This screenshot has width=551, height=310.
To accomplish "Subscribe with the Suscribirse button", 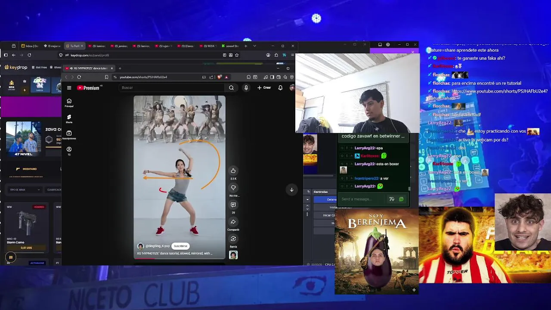I will pos(180,246).
